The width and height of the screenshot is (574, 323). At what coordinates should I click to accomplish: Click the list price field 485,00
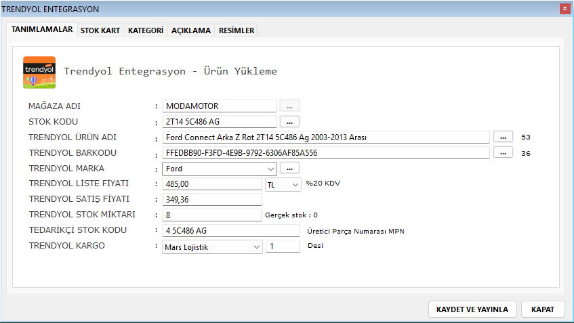(x=212, y=184)
